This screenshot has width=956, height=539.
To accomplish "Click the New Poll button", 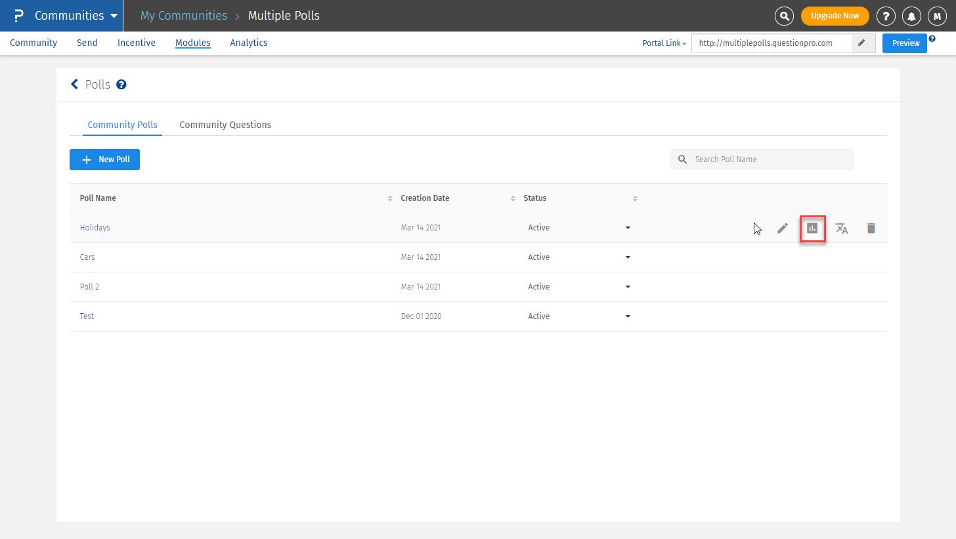I will coord(104,160).
